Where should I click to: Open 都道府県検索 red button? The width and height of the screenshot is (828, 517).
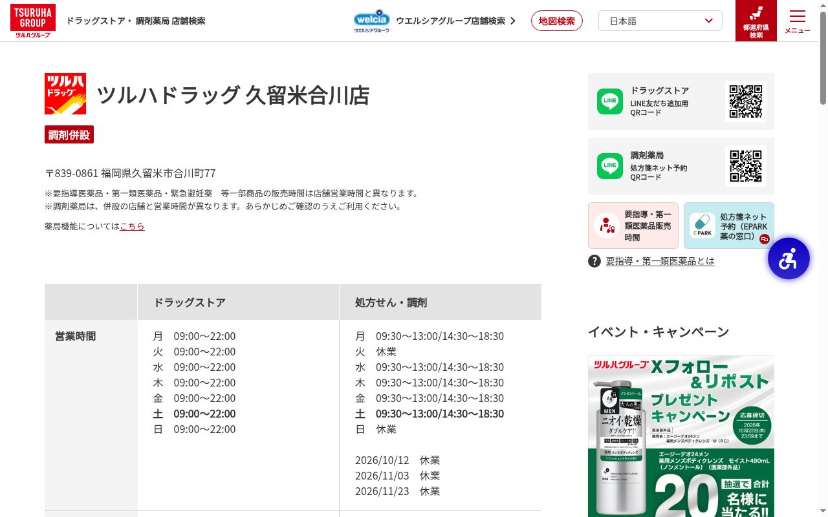[x=756, y=21]
